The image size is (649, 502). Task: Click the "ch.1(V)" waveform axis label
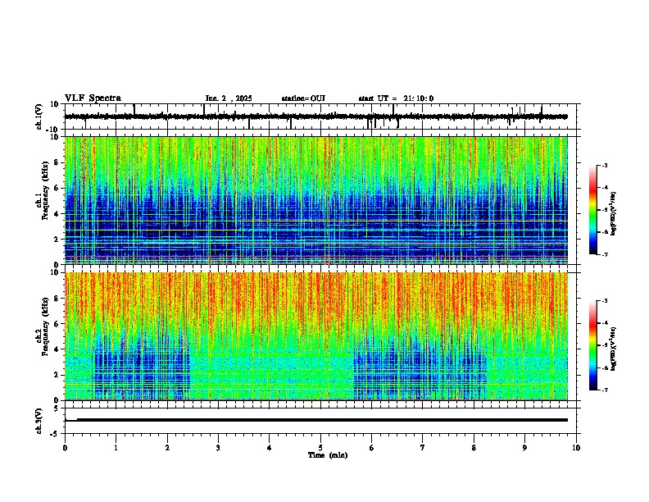(x=39, y=116)
